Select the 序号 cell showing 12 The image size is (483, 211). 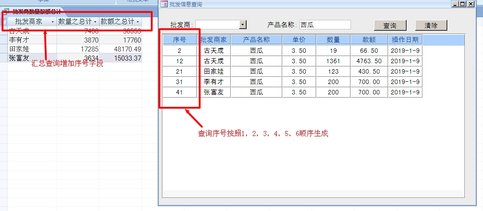coord(180,61)
